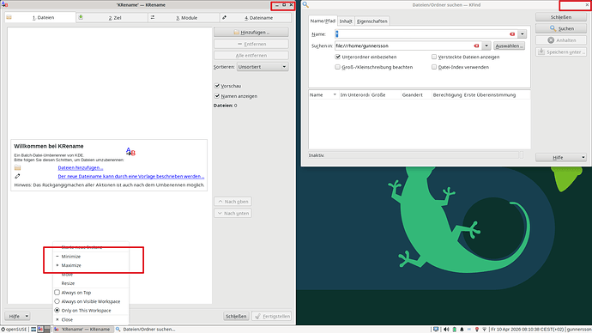Open the KRename Hilfe dropdown button
592x333 pixels.
coord(17,316)
